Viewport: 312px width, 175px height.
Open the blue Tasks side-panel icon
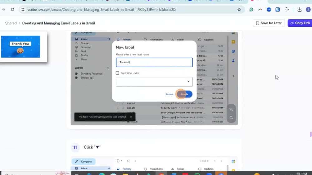click(233, 51)
